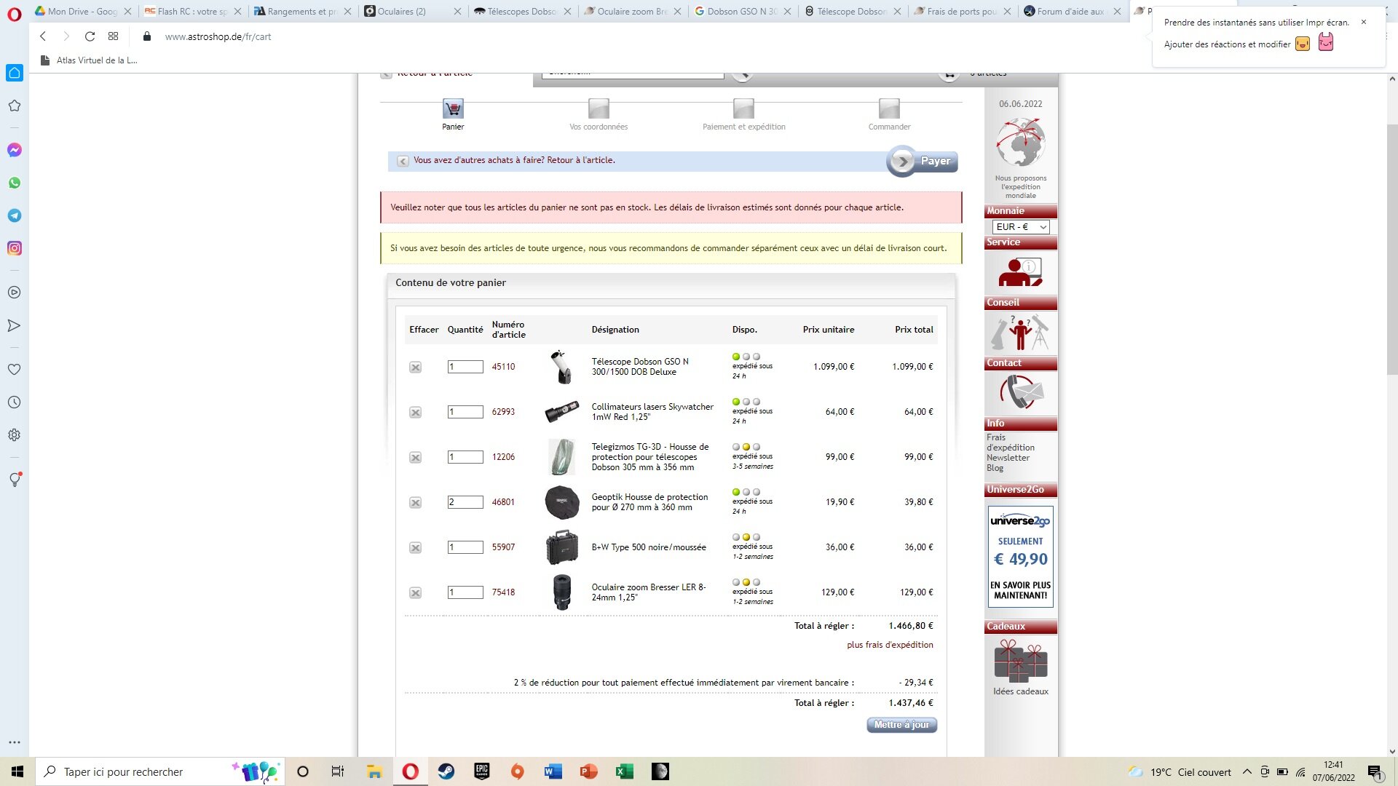
Task: Open Instagram sidebar panel
Action: click(x=14, y=248)
